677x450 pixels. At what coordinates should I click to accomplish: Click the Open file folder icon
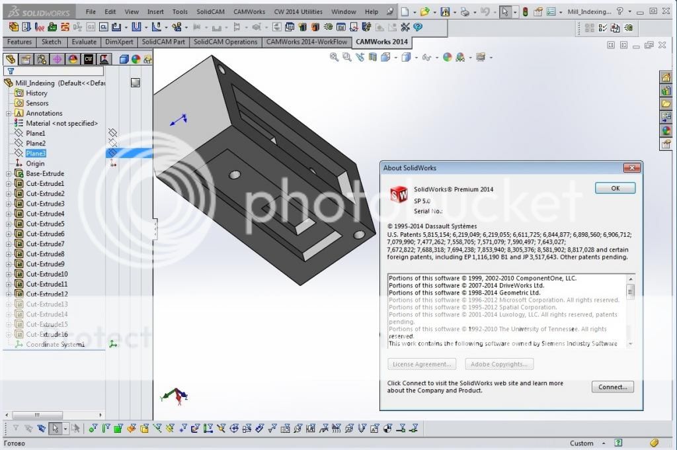point(424,12)
